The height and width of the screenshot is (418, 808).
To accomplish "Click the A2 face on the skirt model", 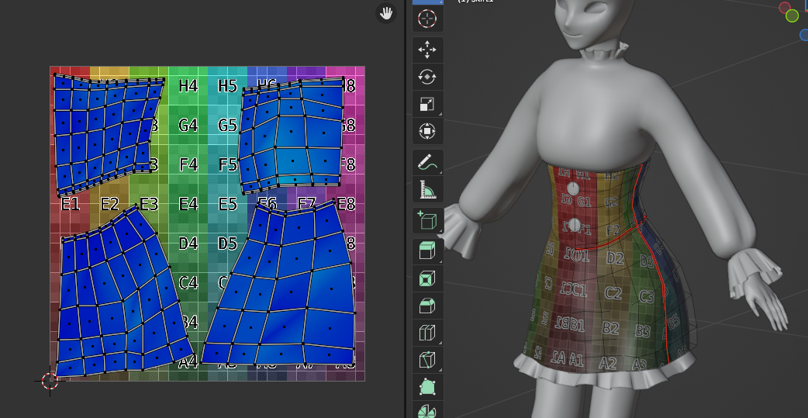I will tap(607, 363).
